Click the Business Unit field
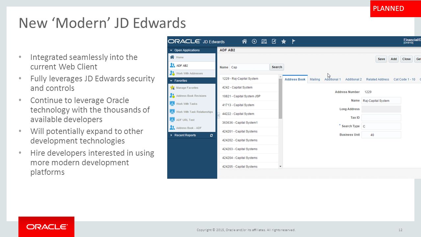Screen dimensions: 421x237 (x=381, y=135)
